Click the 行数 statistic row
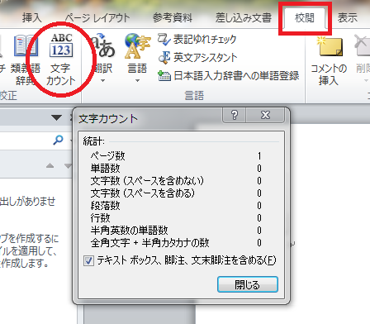This screenshot has height=324, width=370. [176, 218]
